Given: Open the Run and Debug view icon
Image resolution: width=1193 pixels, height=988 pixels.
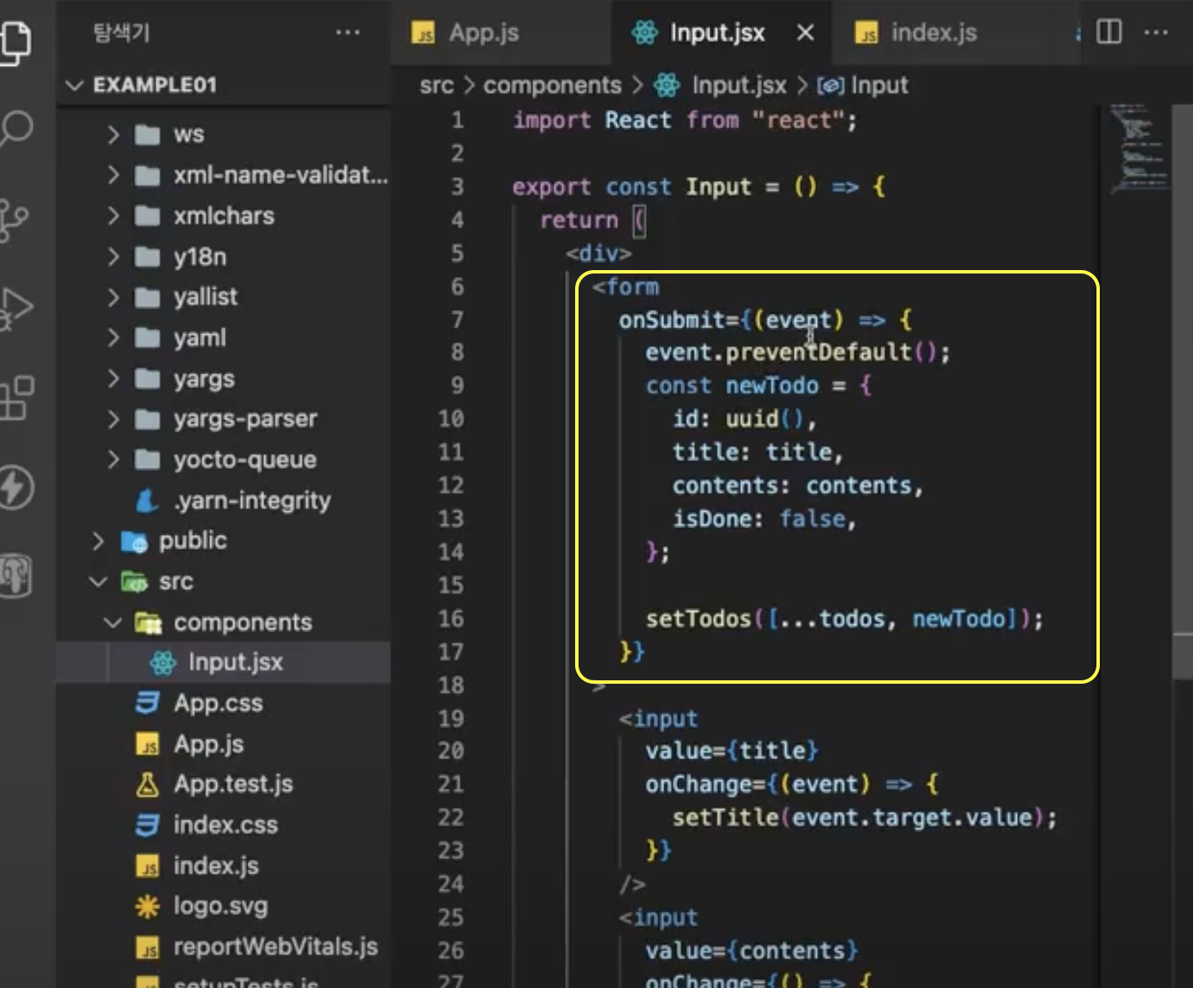Looking at the screenshot, I should (x=15, y=309).
